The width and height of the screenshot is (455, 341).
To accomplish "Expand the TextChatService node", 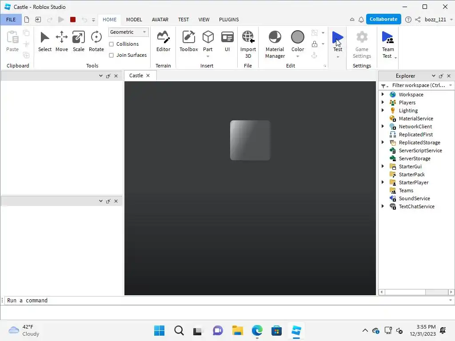I will (x=383, y=206).
